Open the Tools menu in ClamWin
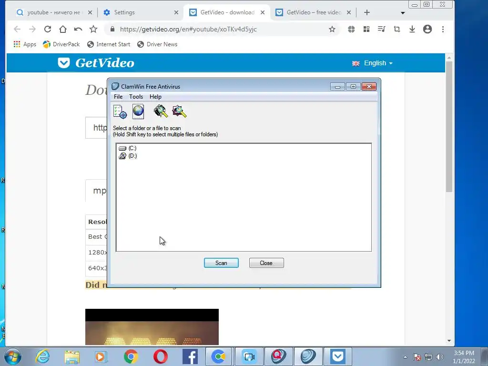Image resolution: width=488 pixels, height=366 pixels. [x=136, y=97]
